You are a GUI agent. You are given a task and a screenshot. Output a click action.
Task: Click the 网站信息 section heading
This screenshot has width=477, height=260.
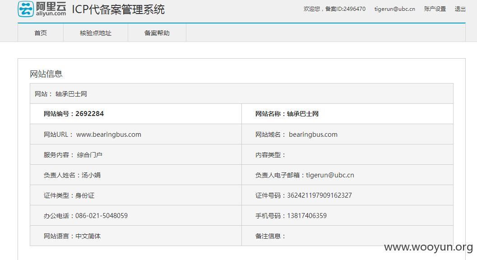pos(46,74)
